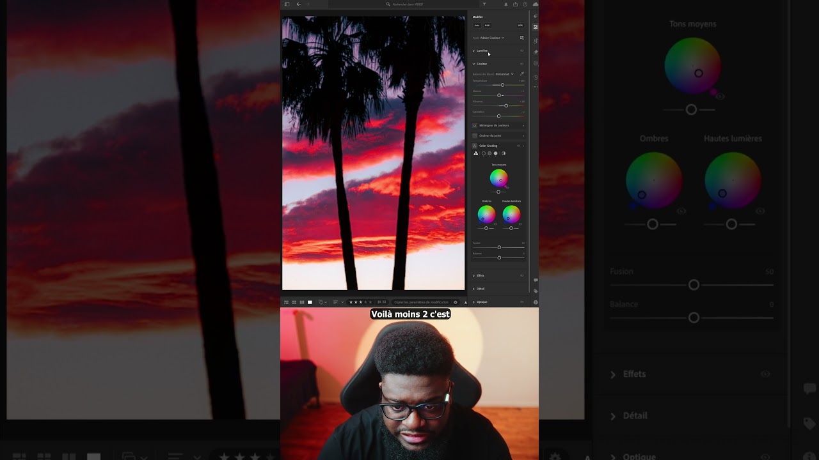Collapse the Couleur section

click(x=473, y=64)
